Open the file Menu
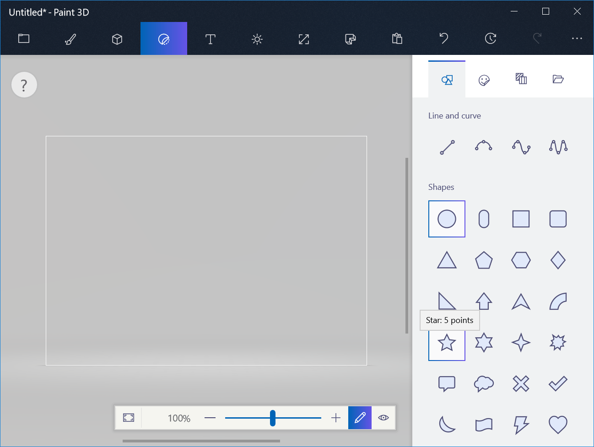Image resolution: width=594 pixels, height=447 pixels. 23,39
